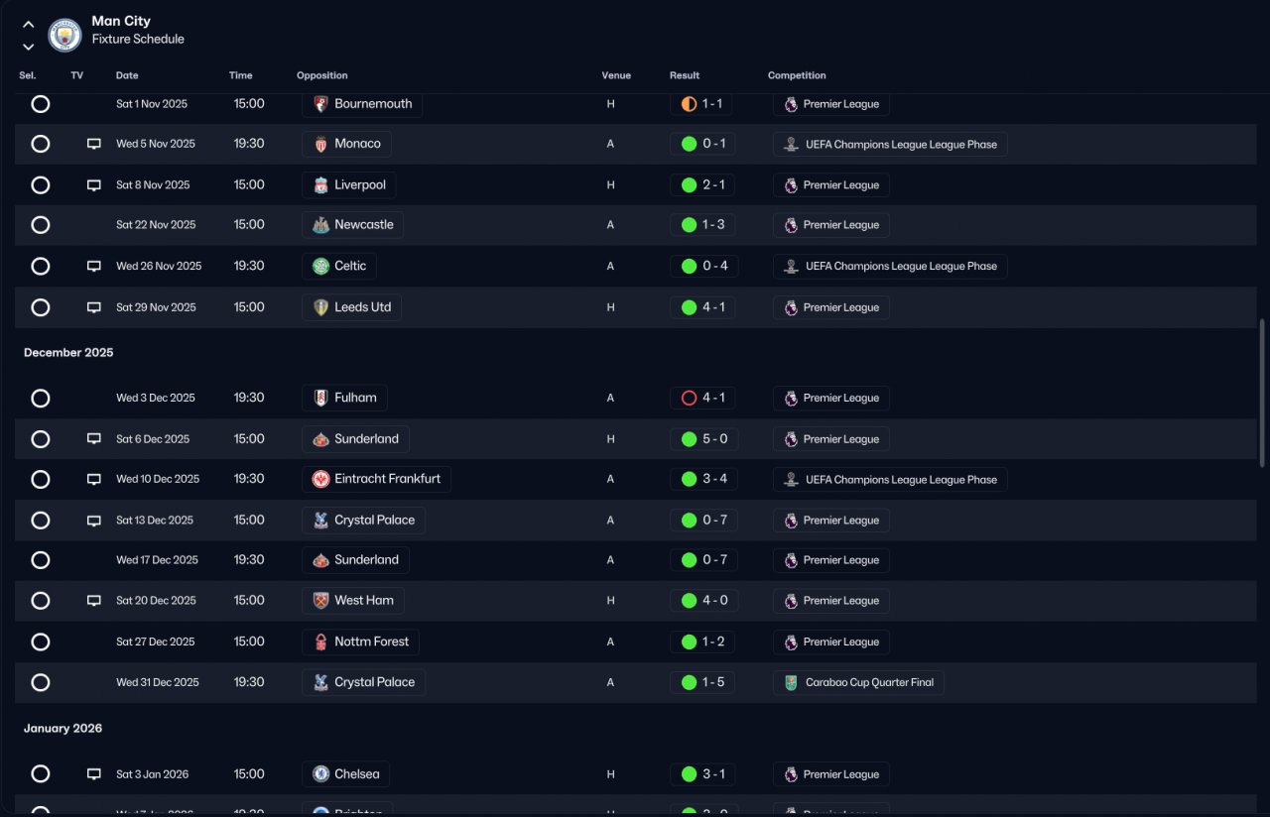Click the down chevron beside Man City
The height and width of the screenshot is (817, 1270).
28,47
